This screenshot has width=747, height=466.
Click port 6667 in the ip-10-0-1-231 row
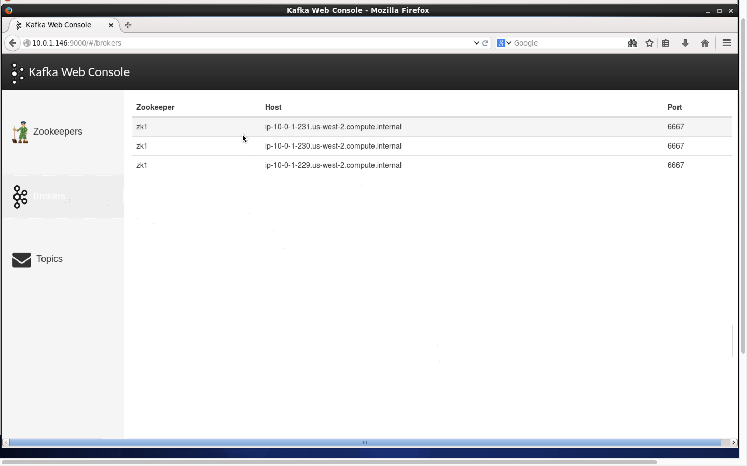tap(675, 127)
